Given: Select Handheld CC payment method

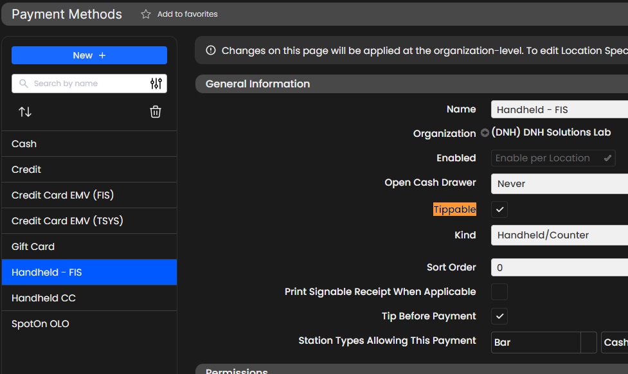Looking at the screenshot, I should coord(89,298).
